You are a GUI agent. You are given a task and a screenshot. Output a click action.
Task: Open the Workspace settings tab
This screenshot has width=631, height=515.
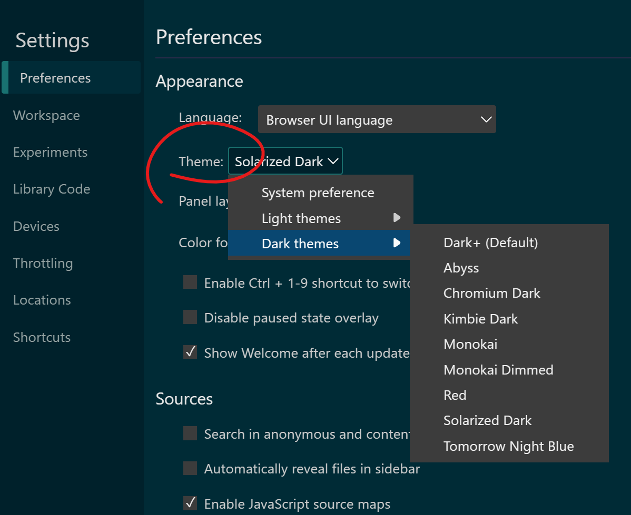point(46,115)
